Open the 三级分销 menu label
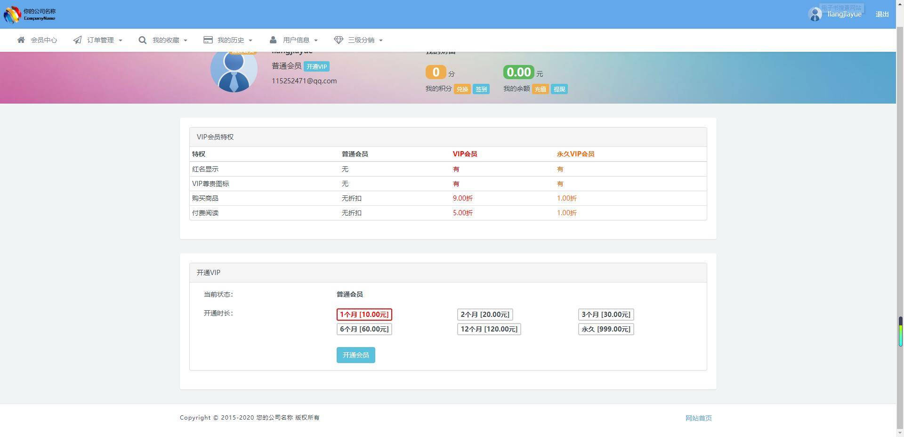The height and width of the screenshot is (437, 904). pyautogui.click(x=361, y=40)
